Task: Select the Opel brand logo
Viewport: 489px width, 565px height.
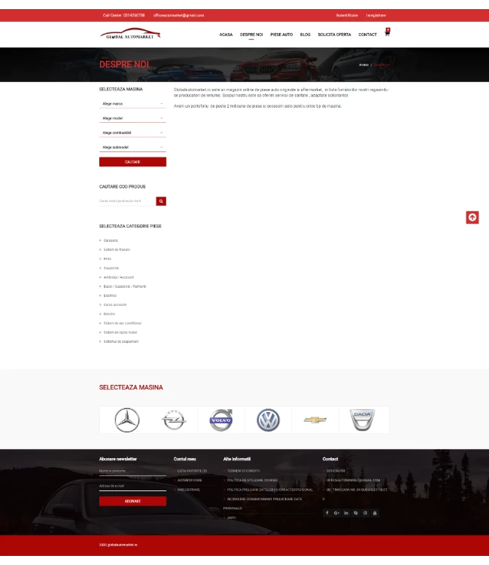Action: [174, 420]
